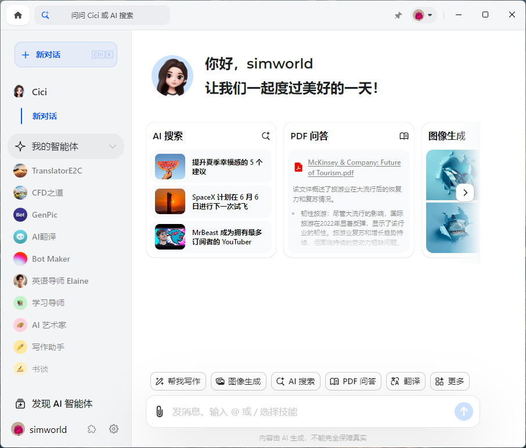Open settings gear icon in sidebar
This screenshot has height=448, width=526.
click(x=114, y=429)
